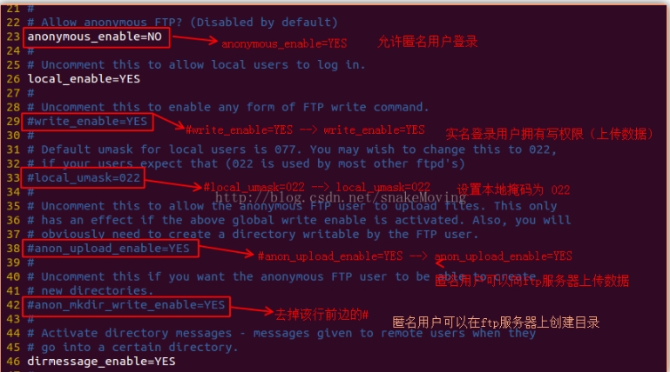Click the #write_enable=YES config line

pos(87,122)
